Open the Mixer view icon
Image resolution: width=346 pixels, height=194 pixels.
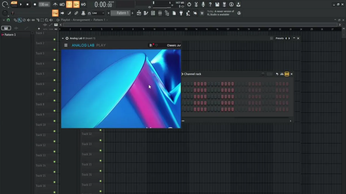(160, 13)
